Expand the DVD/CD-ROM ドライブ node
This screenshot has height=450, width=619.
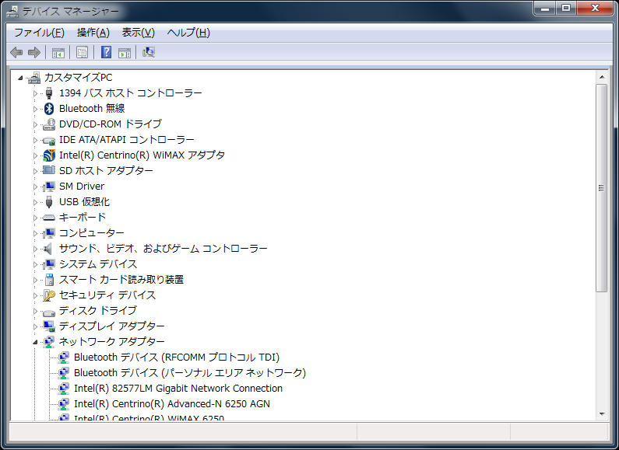35,124
